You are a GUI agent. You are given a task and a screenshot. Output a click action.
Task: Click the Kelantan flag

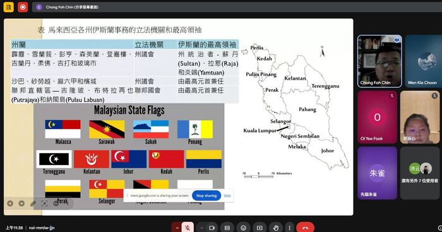pyautogui.click(x=92, y=159)
